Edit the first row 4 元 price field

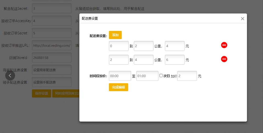point(175,46)
